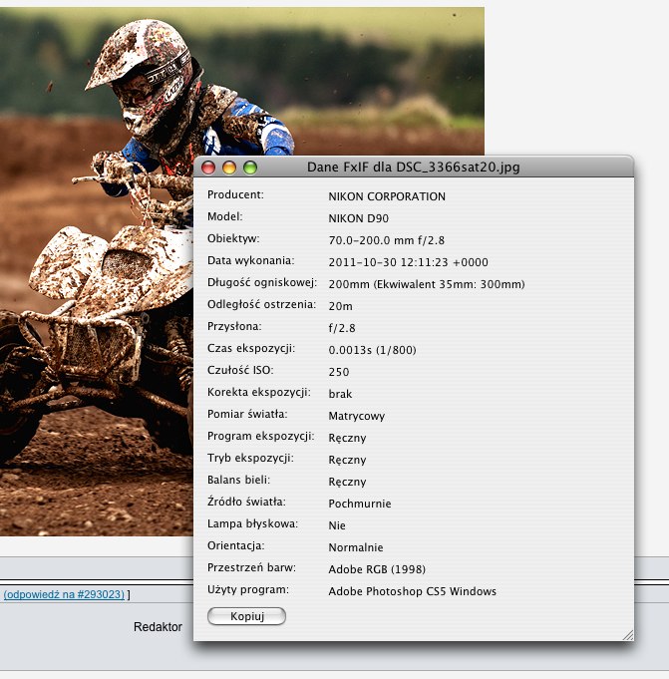Viewport: 669px width, 679px height.
Task: Click the resize grip in dialog corner
Action: click(627, 634)
